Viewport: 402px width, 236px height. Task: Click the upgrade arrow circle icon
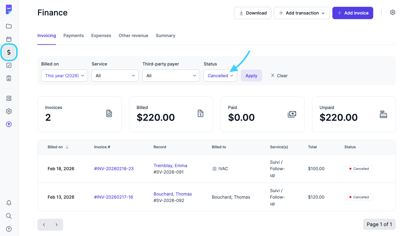coord(9,124)
